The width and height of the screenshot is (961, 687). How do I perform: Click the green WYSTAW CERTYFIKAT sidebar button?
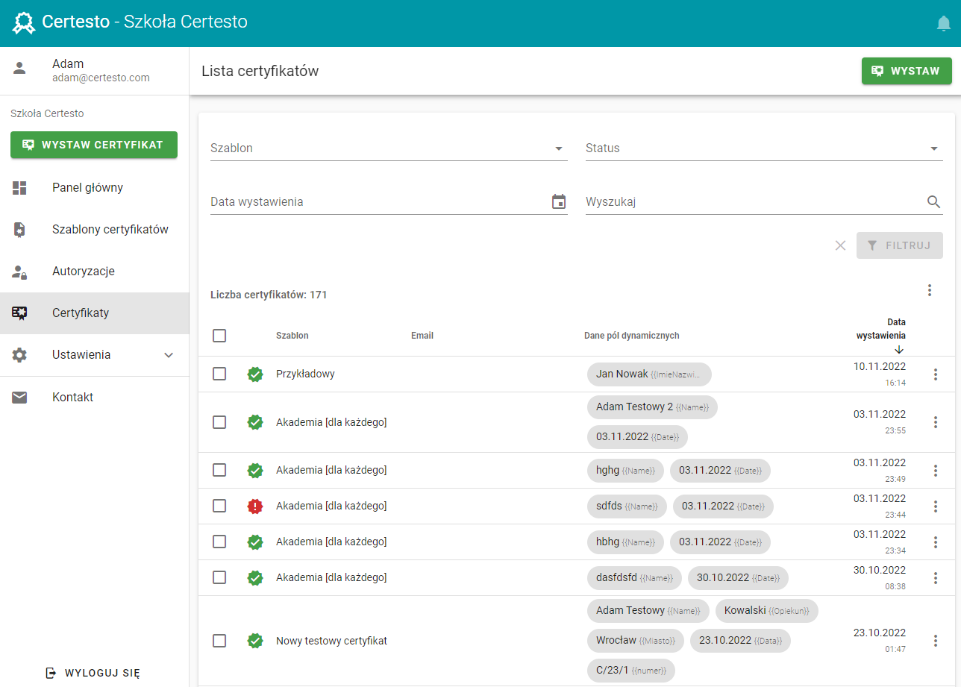[94, 145]
